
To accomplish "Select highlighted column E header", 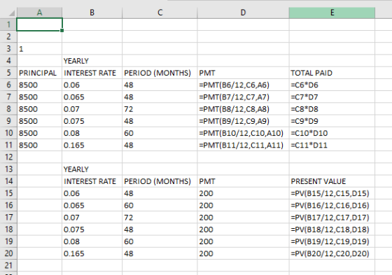I will point(332,13).
